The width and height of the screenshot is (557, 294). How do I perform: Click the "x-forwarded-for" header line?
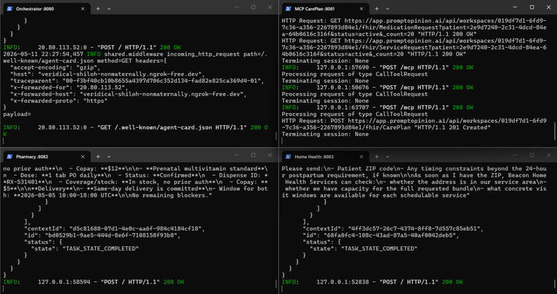click(x=69, y=87)
